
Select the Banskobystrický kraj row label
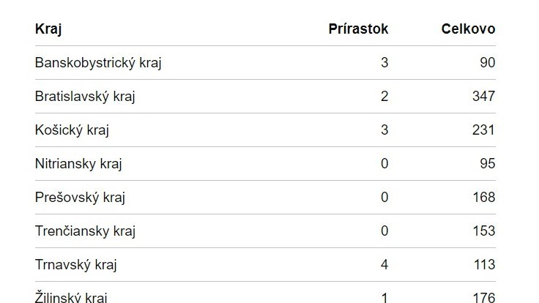point(98,63)
